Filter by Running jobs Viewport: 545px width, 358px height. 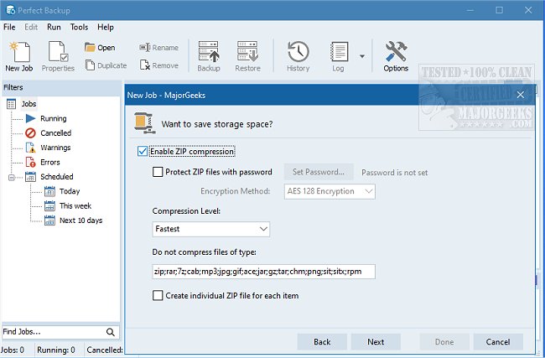coord(53,118)
